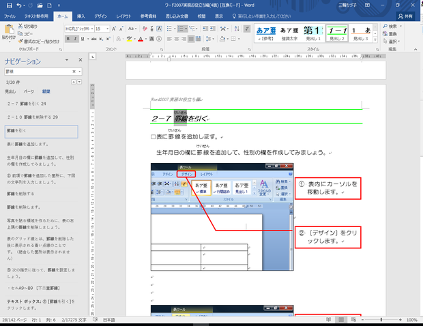Open the Navigation pane search options dropdown

[80, 72]
